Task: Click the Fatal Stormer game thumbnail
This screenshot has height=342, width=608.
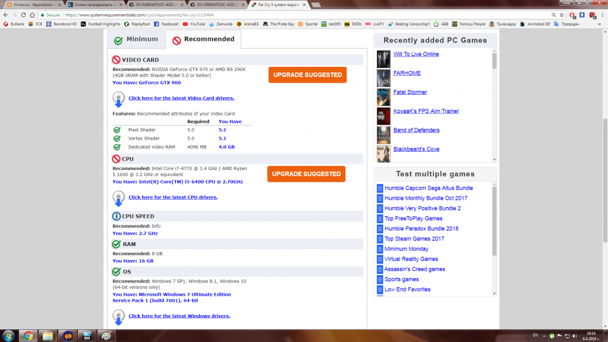Action: click(x=384, y=97)
